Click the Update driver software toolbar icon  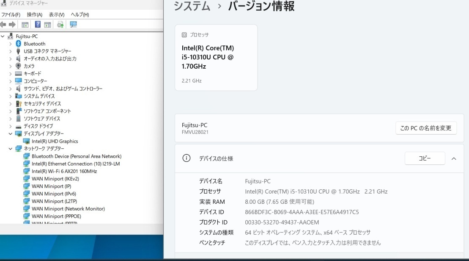(x=60, y=25)
